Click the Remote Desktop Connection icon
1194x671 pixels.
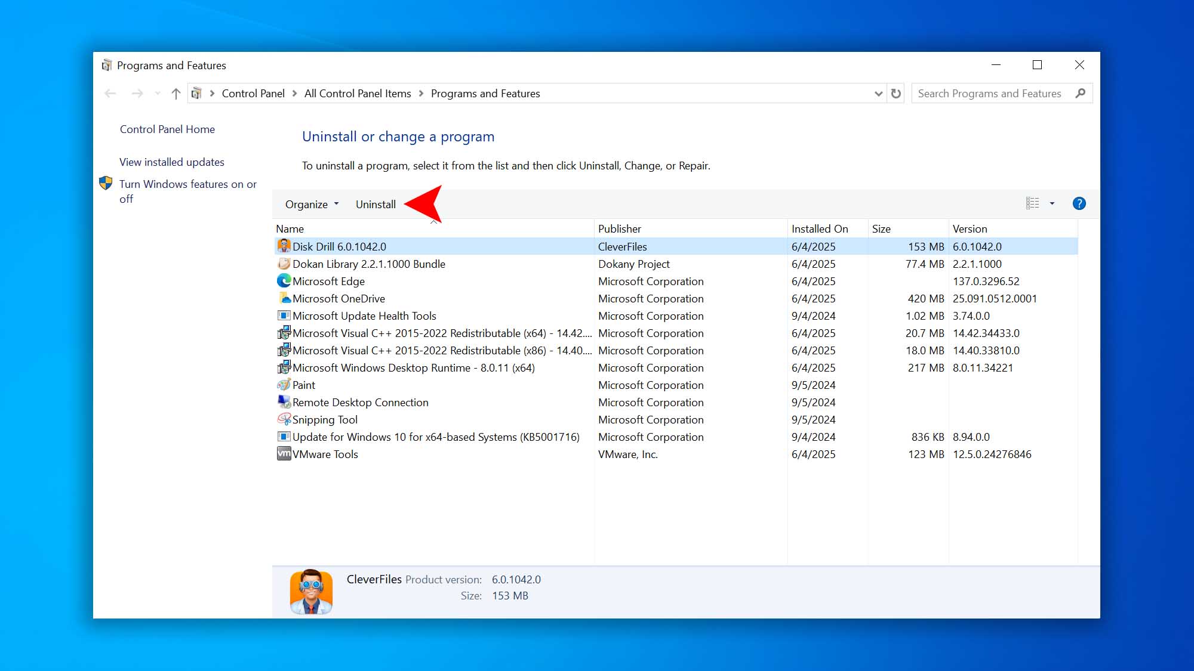point(284,402)
